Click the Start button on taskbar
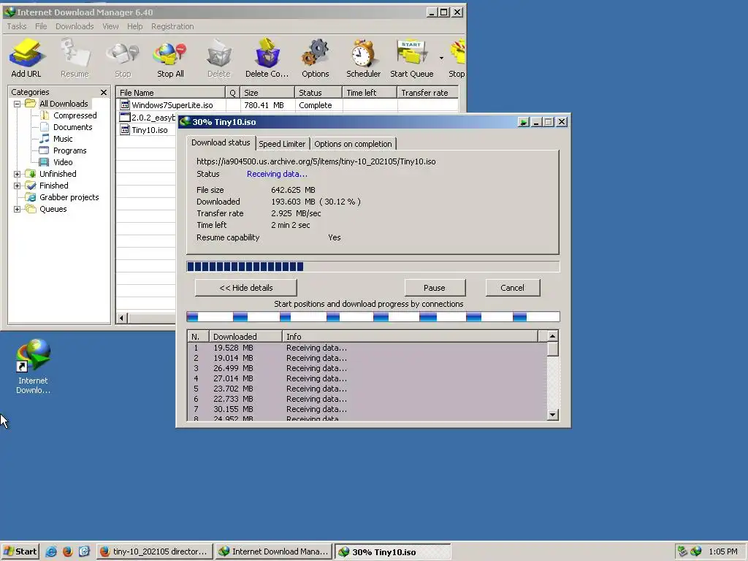748x561 pixels. point(20,552)
